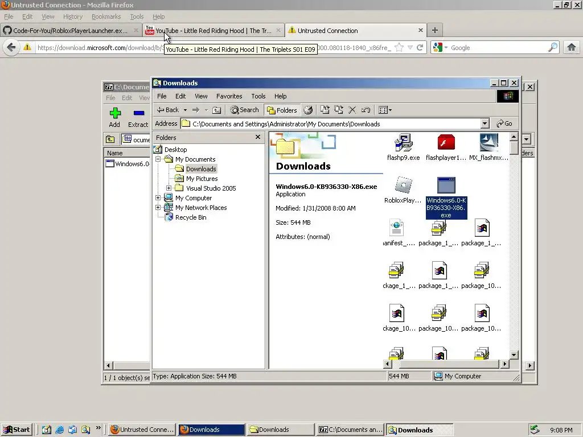583x437 pixels.
Task: Expand Visual Studio 2005 tree node
Action: click(x=169, y=188)
